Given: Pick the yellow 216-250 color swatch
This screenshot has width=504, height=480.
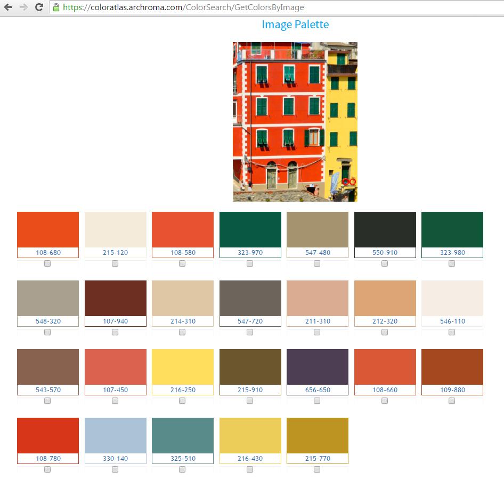Looking at the screenshot, I should pos(182,367).
